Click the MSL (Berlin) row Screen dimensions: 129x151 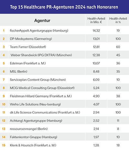click(64, 71)
